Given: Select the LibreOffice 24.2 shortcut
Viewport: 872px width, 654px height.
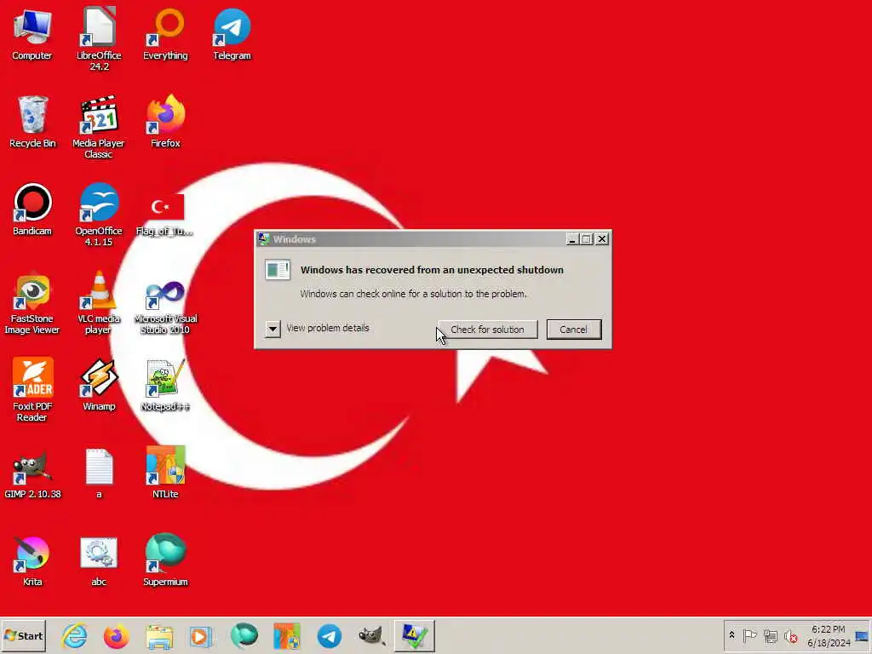Looking at the screenshot, I should click(99, 39).
